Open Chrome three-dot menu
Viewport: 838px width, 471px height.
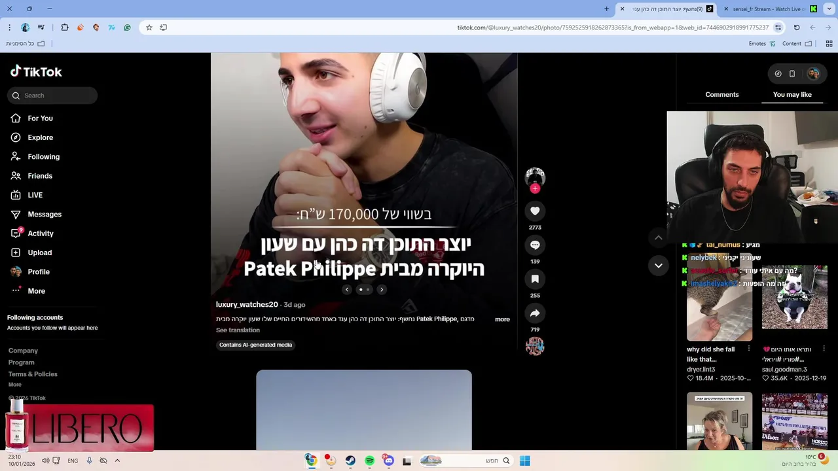click(x=9, y=27)
